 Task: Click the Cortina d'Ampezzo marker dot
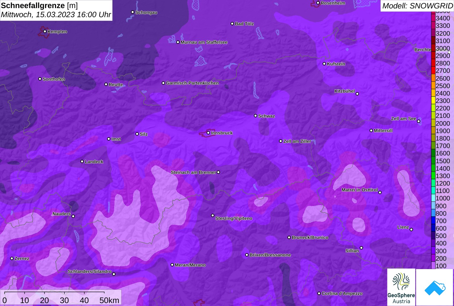coord(319,293)
